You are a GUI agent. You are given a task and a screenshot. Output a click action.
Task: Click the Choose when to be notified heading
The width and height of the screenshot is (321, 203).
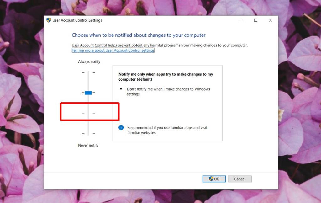(139, 35)
